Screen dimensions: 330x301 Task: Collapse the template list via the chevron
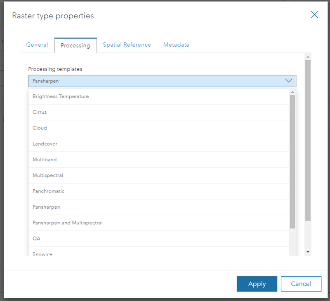tap(288, 81)
